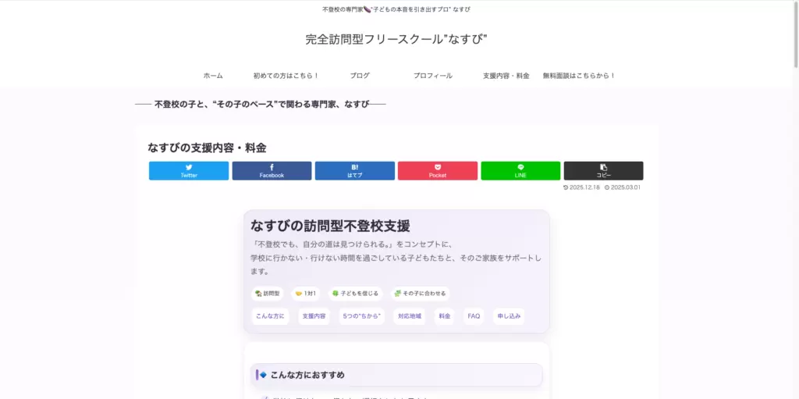Click the blue diamond icon beside こんな方におすすめ
This screenshot has height=399, width=799.
(x=264, y=375)
